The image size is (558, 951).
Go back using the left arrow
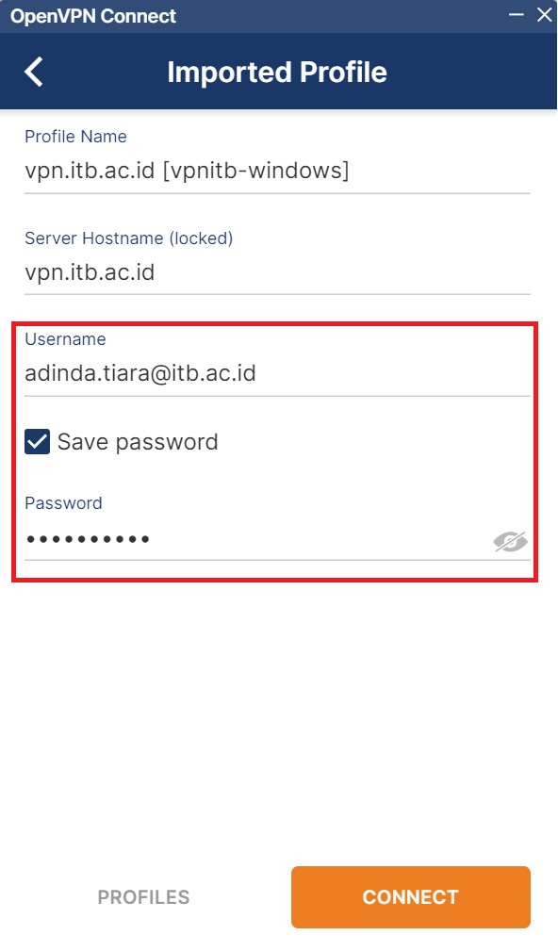pos(34,72)
